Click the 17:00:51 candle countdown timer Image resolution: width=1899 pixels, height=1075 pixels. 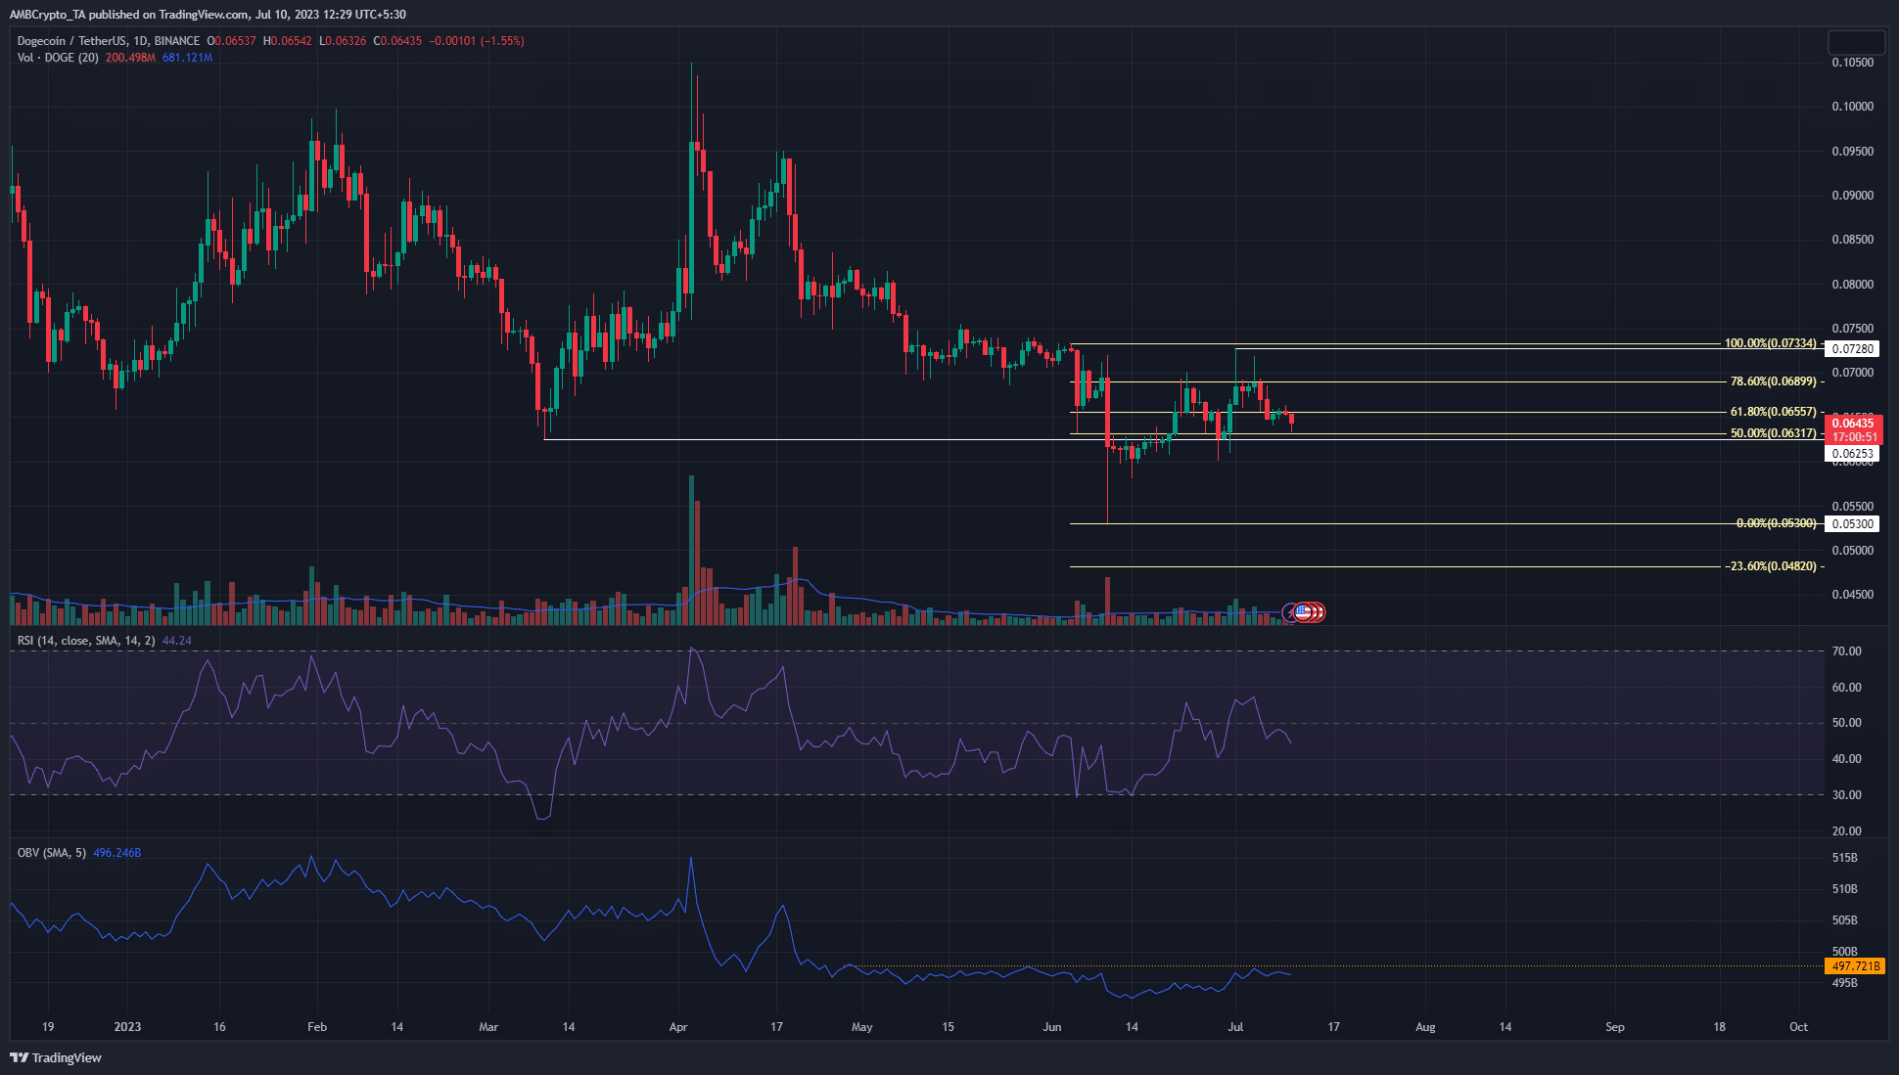[x=1854, y=437]
